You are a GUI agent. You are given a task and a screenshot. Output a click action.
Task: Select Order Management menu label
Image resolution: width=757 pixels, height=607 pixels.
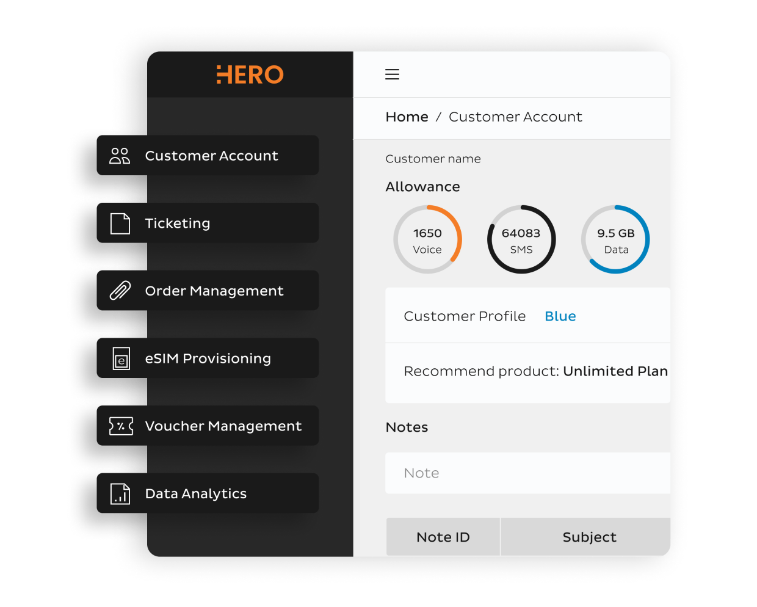click(x=214, y=291)
